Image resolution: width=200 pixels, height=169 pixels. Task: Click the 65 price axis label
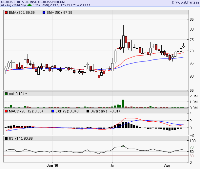point(191,63)
